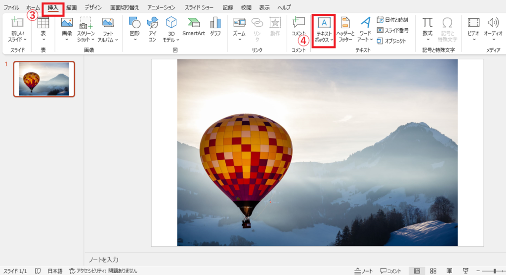Insert a table with 表 icon
Image resolution: width=506 pixels, height=275 pixels.
(43, 23)
